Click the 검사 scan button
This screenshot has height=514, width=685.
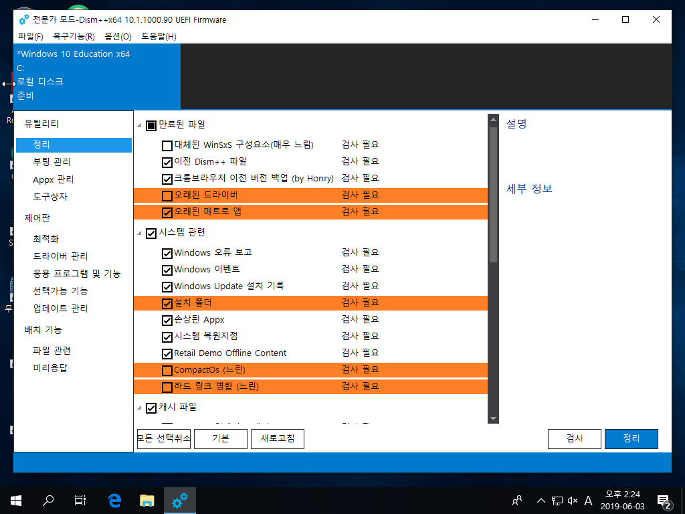pos(575,439)
